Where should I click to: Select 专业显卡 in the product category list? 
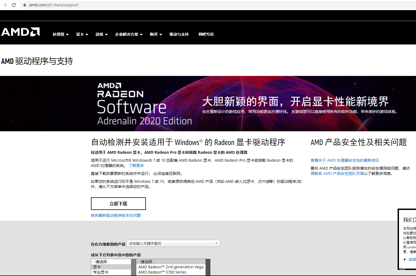tap(101, 272)
